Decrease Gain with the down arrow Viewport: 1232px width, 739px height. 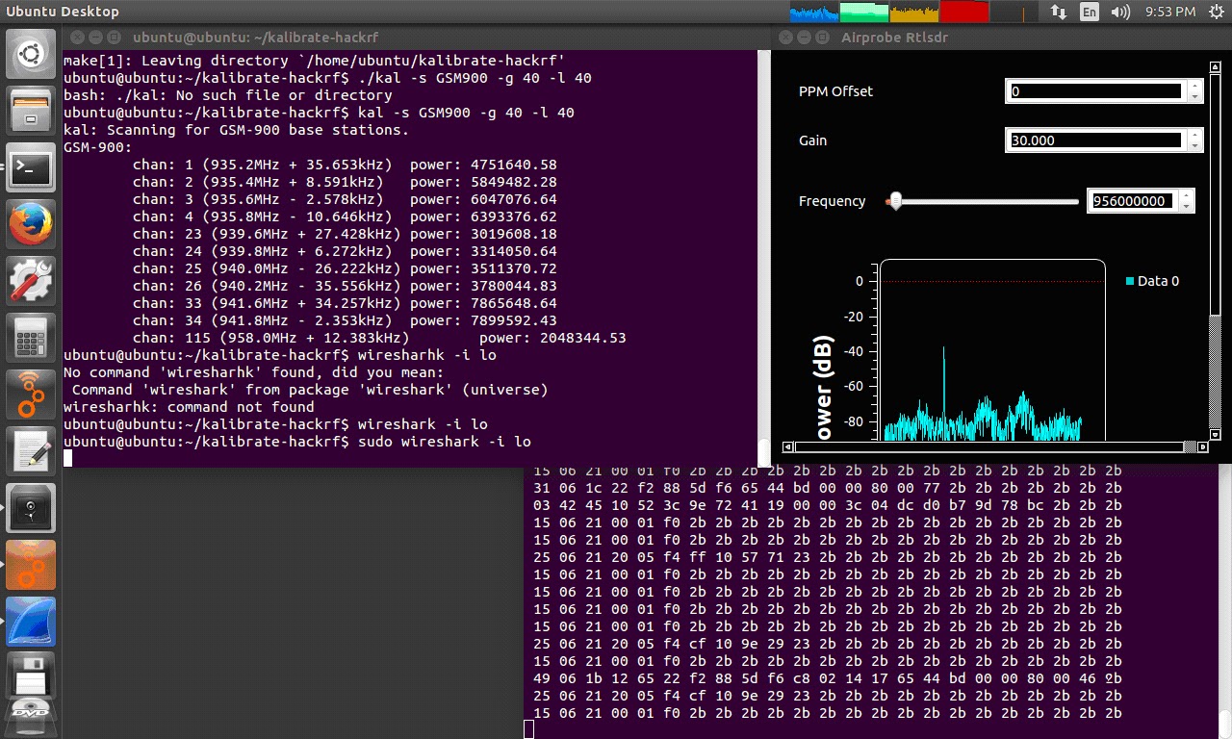point(1194,146)
